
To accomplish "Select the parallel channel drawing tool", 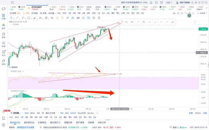I will coord(23,18).
